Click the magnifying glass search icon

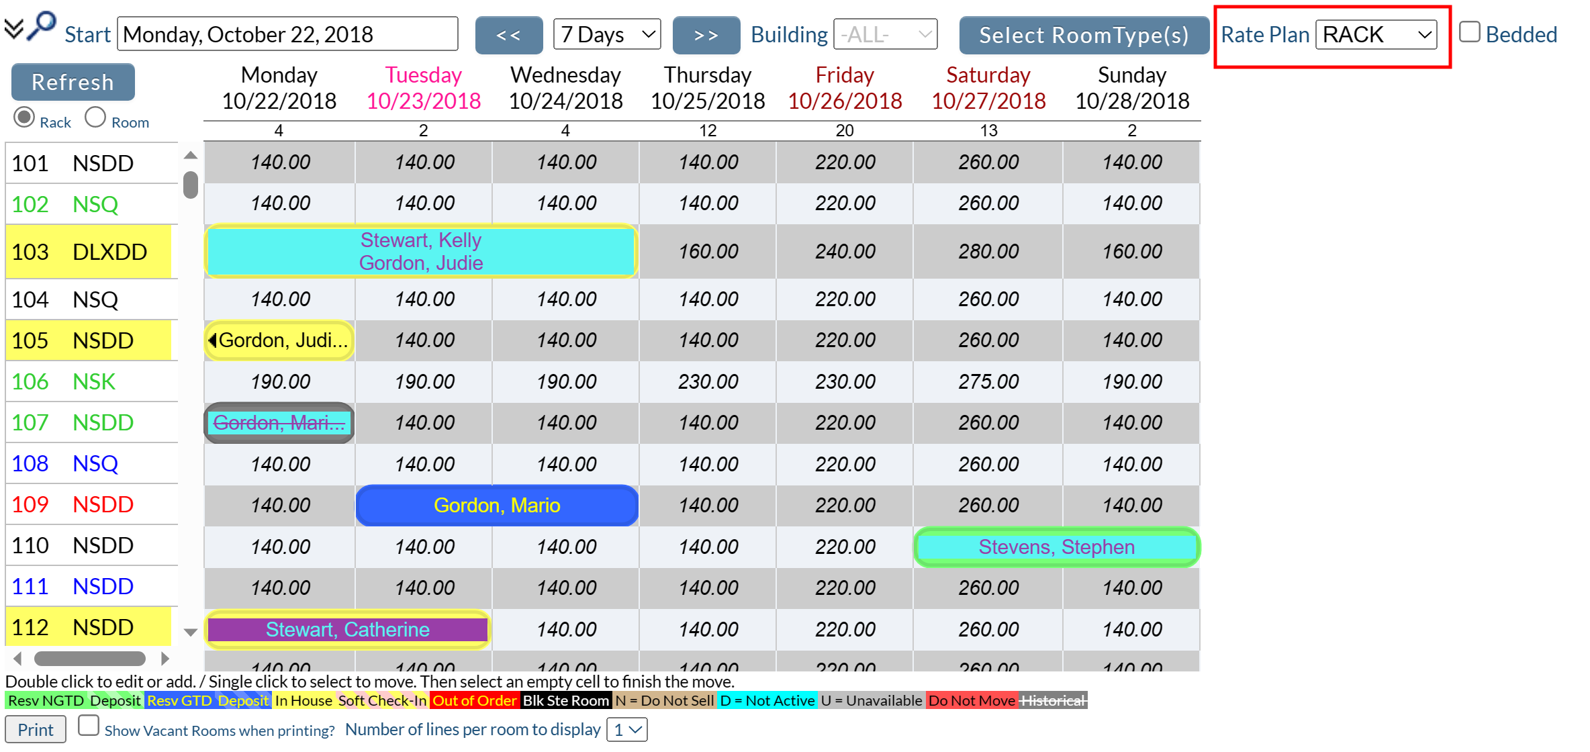tap(42, 27)
